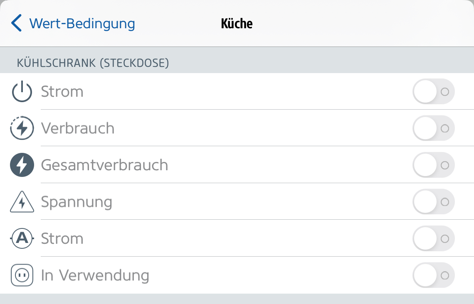The height and width of the screenshot is (304, 474).
Task: Turn on the Verbrauch switch
Action: click(x=433, y=128)
